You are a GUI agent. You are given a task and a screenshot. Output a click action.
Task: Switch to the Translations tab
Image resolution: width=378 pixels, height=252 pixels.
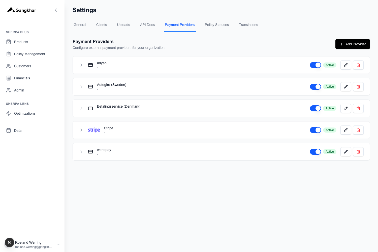[248, 25]
